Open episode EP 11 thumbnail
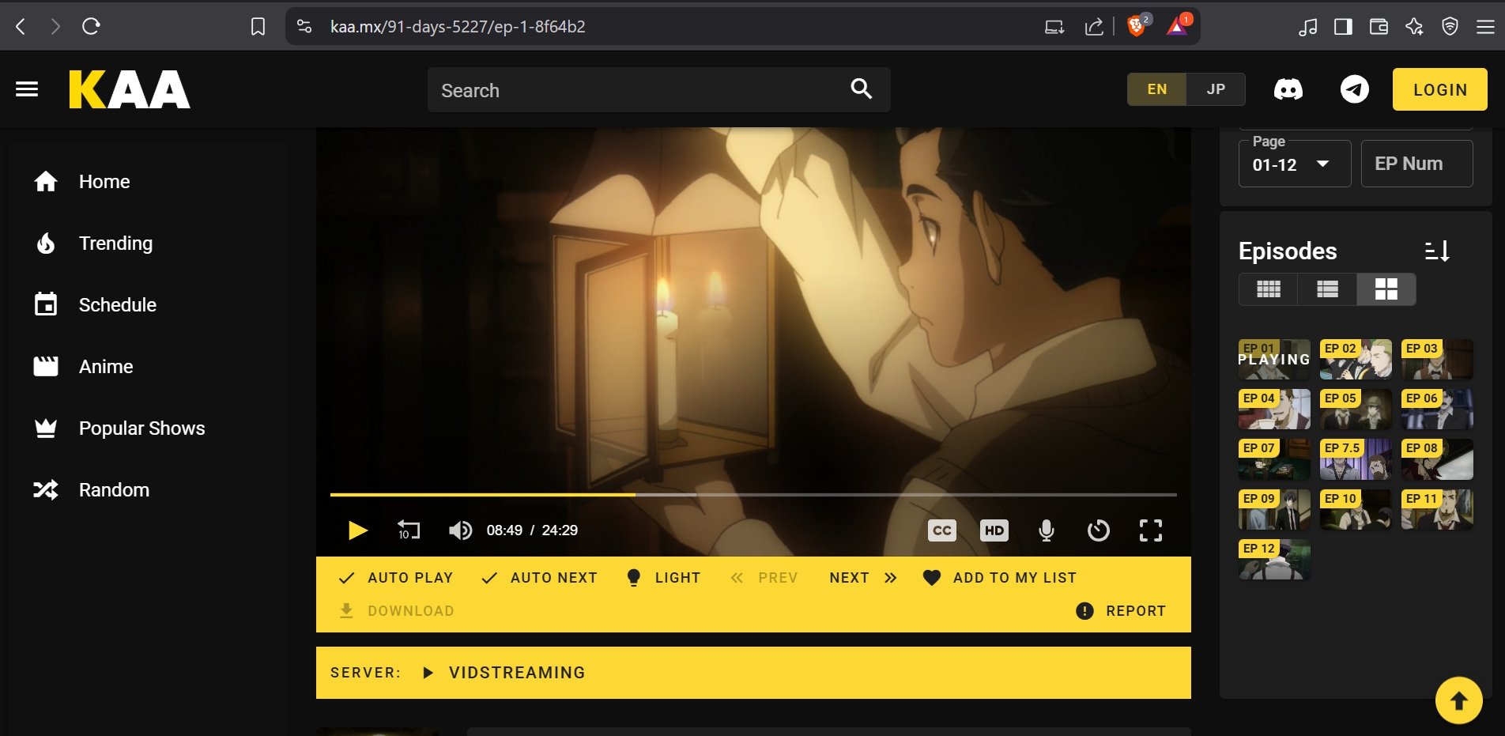This screenshot has width=1505, height=736. pos(1437,510)
